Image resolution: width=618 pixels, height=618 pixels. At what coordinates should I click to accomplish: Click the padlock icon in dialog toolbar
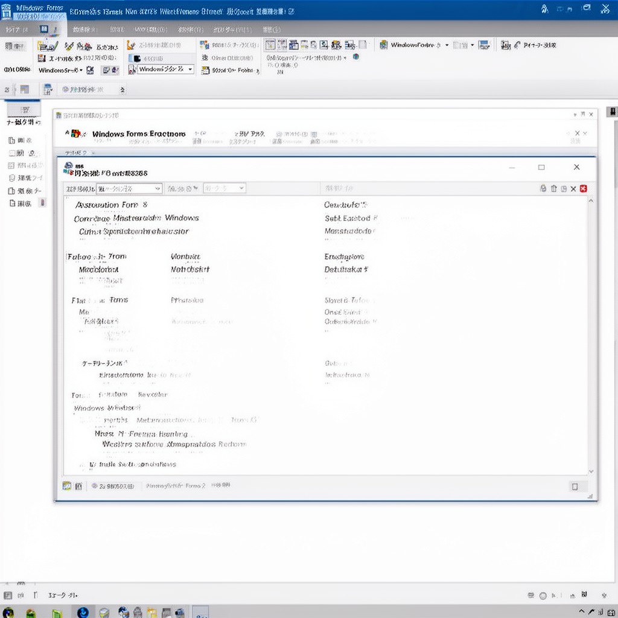[543, 189]
